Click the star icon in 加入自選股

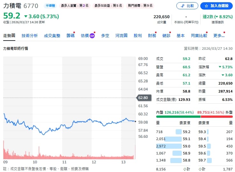coord(206,6)
